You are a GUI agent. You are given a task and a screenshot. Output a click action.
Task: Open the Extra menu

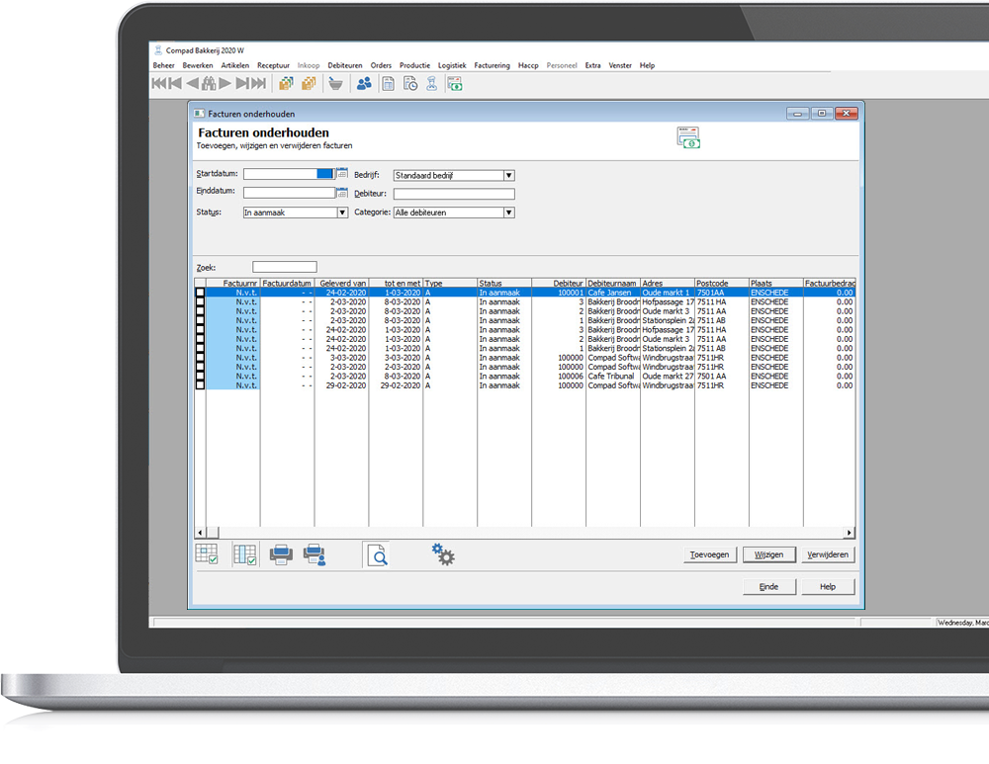[592, 65]
